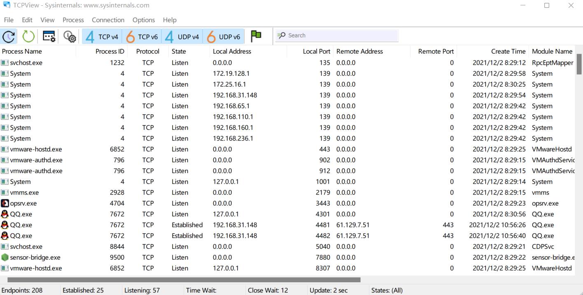The image size is (583, 295).
Task: Click Update: 2 sec in status bar
Action: (329, 290)
